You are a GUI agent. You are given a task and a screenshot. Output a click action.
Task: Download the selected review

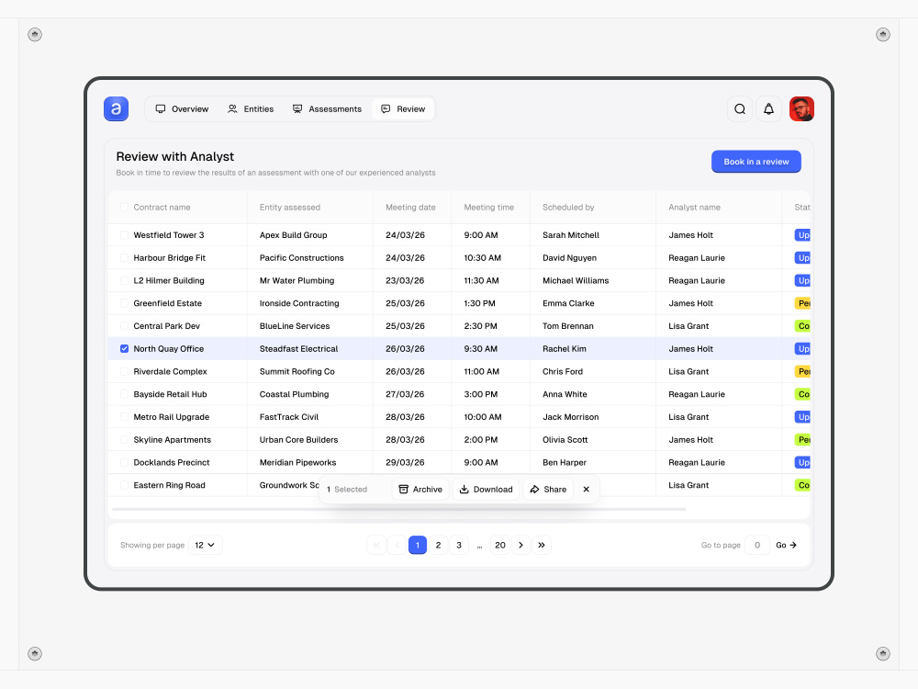point(486,490)
